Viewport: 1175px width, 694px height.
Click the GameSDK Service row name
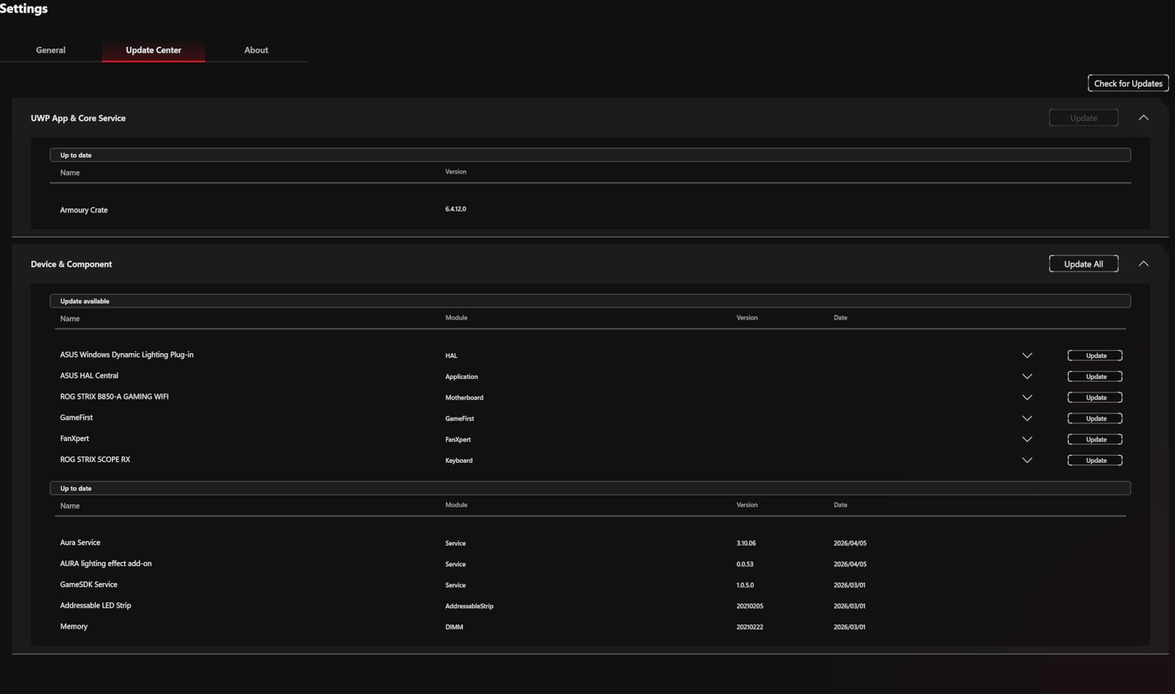click(x=89, y=584)
